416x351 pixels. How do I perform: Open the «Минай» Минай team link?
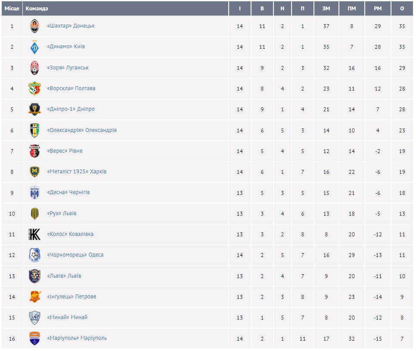click(x=67, y=317)
